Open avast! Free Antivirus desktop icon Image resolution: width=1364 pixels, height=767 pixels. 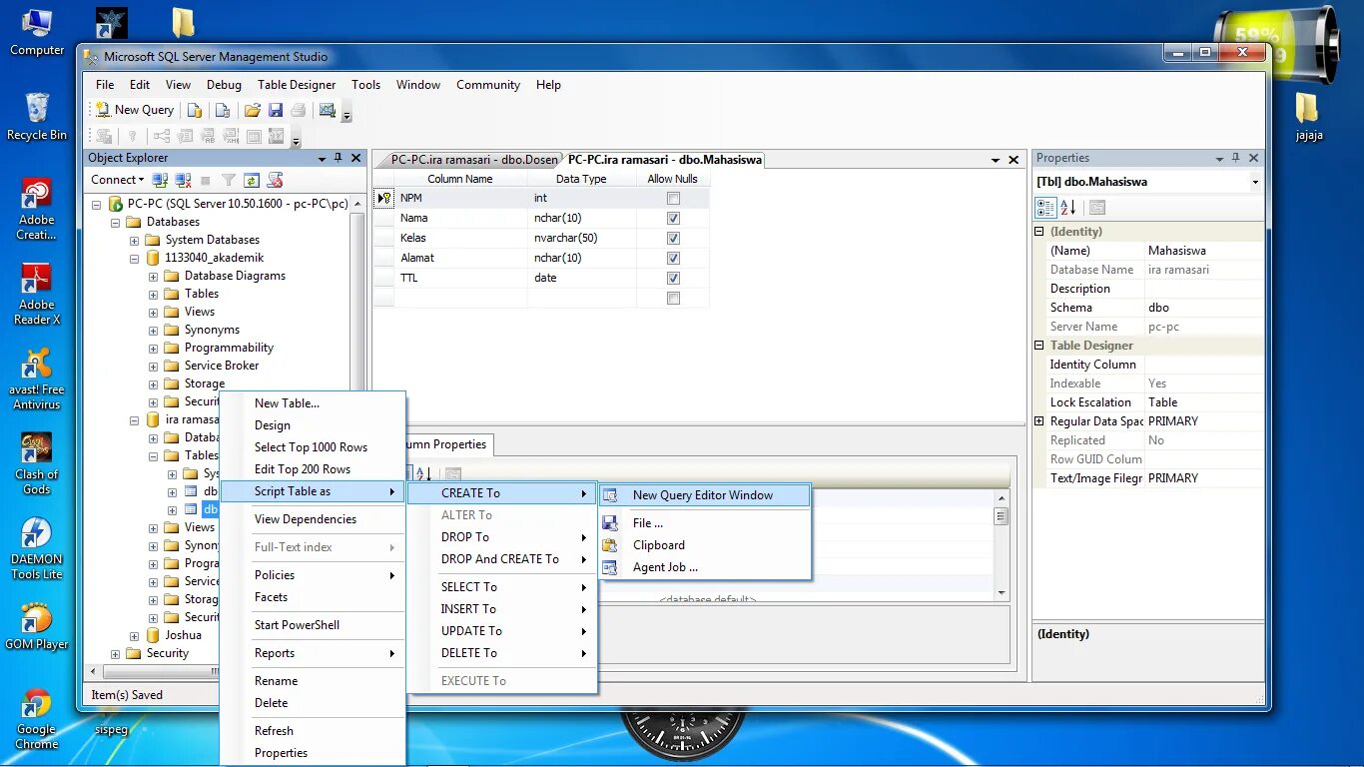[x=37, y=380]
